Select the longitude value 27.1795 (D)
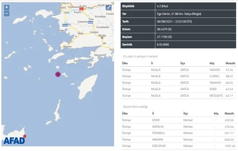The width and height of the screenshot is (238, 151). 164,37
